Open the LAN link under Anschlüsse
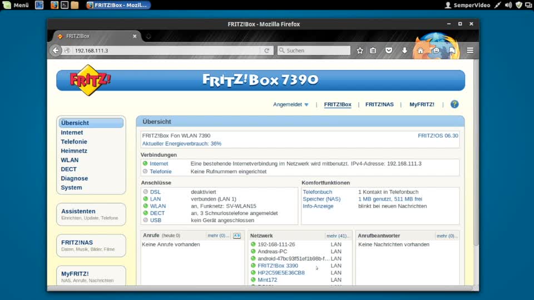Screen dimensions: 534x300 click(155, 199)
